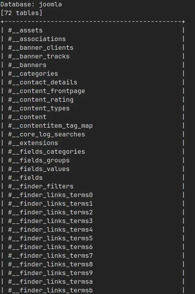Image resolution: width=195 pixels, height=294 pixels.
Task: Click the #__fields_categories table row
Action: pyautogui.click(x=47, y=152)
